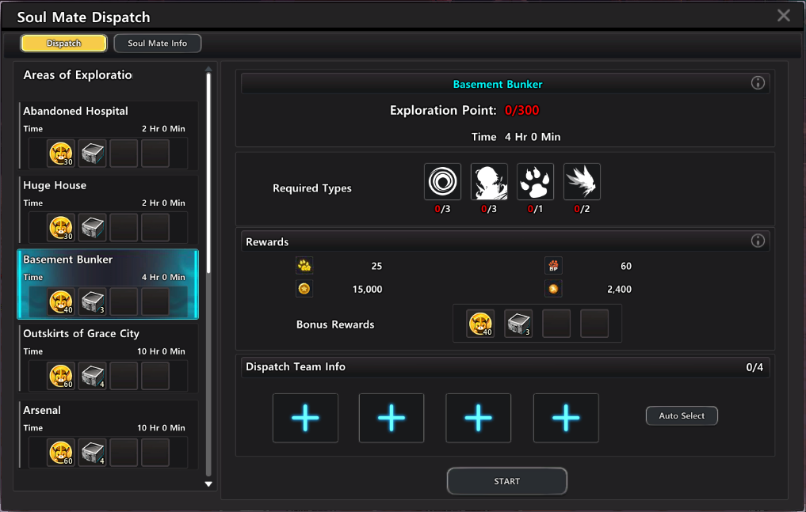806x512 pixels.
Task: Click the 'Time 4 Hr 0 Min' text
Action: tap(516, 137)
